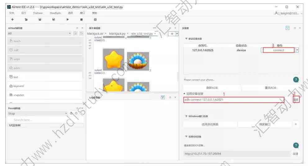Collapse the 连接iOS设备 section
The width and height of the screenshot is (308, 166).
tap(186, 137)
